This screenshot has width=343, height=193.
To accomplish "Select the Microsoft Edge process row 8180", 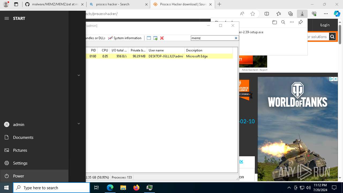I will point(159,56).
